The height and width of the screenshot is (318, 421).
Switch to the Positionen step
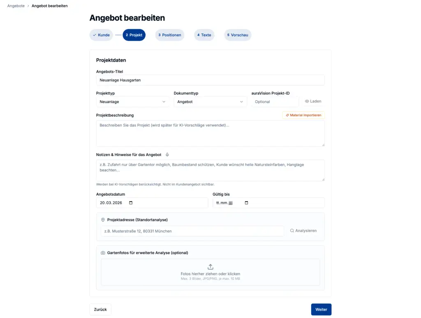[170, 35]
